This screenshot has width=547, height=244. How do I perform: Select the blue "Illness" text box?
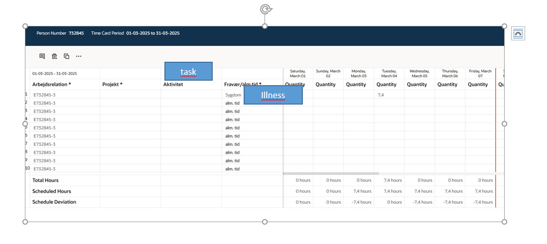[273, 95]
